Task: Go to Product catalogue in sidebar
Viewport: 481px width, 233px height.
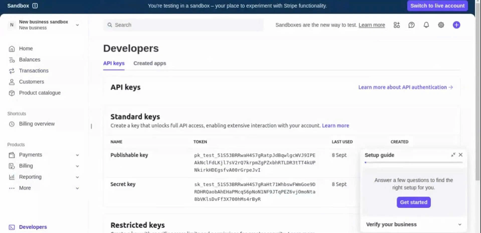Action: click(40, 93)
